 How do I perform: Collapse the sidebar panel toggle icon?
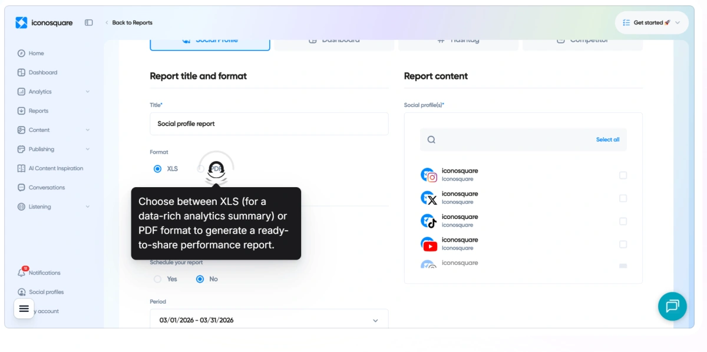coord(89,22)
